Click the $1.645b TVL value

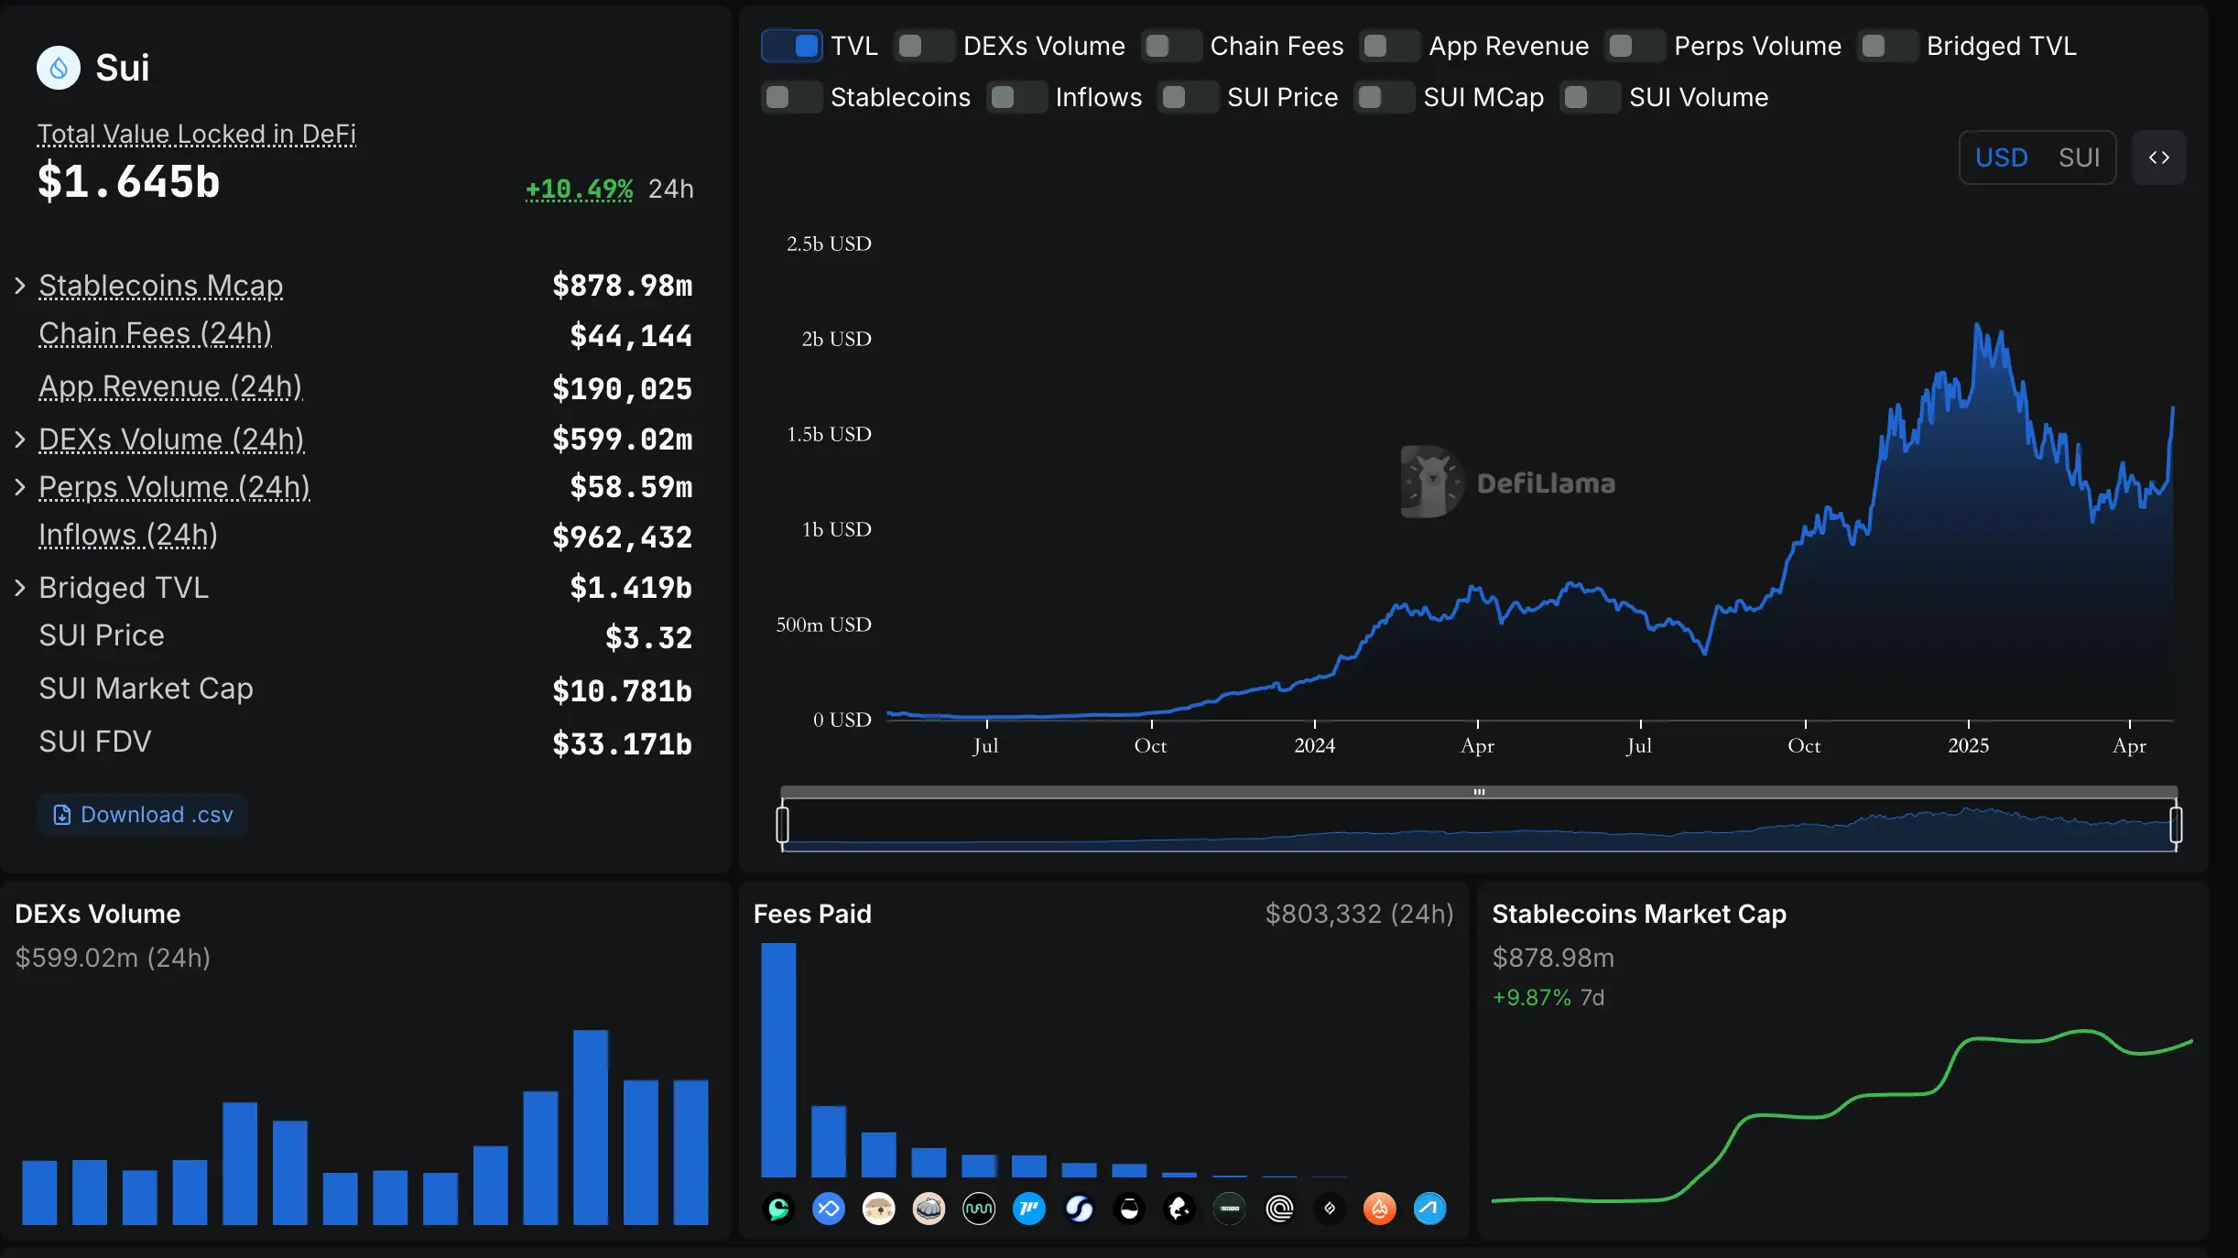point(129,182)
